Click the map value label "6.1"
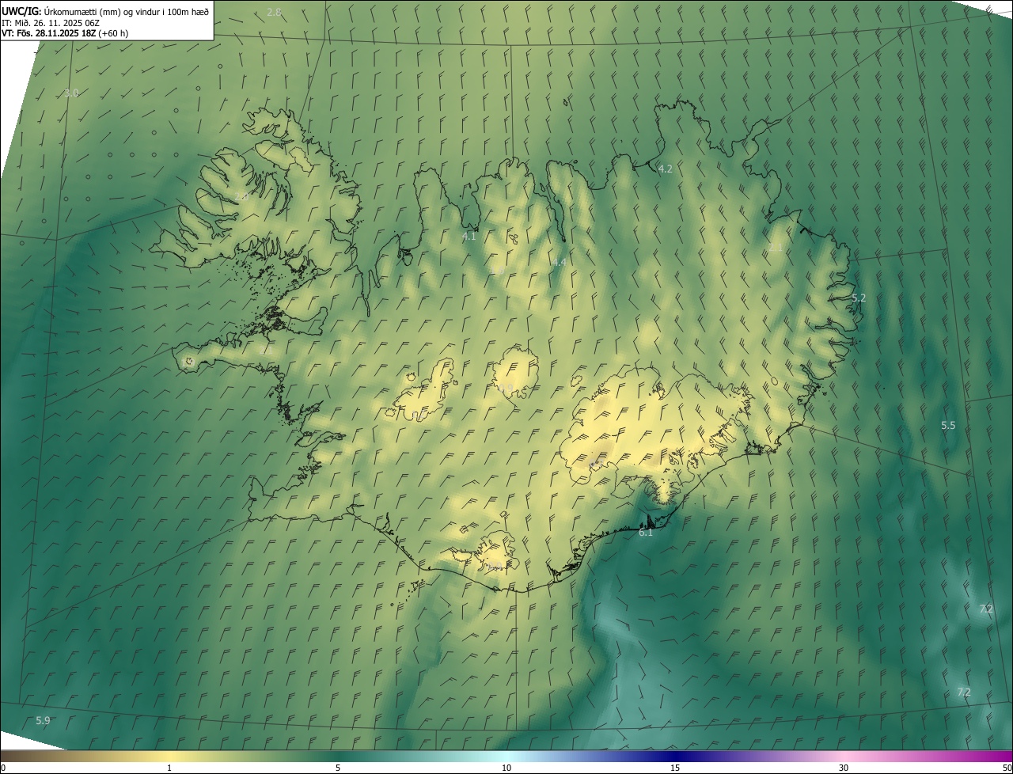Screen dimensions: 1013x774 (646, 533)
